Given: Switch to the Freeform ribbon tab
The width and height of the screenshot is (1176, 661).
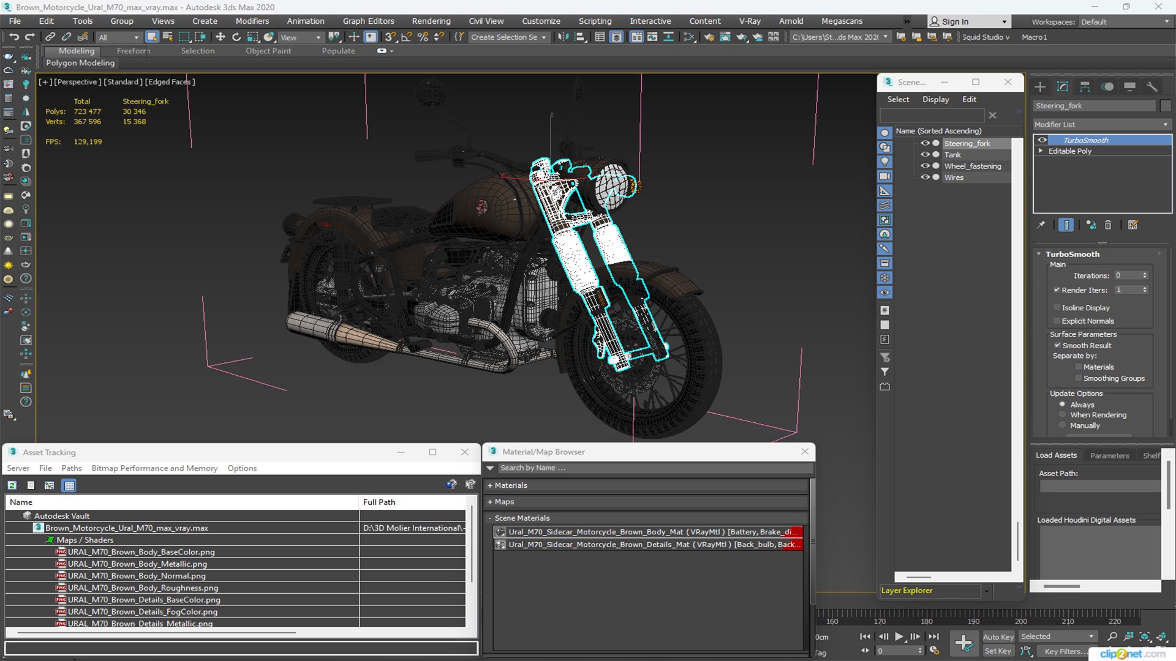Looking at the screenshot, I should 134,51.
